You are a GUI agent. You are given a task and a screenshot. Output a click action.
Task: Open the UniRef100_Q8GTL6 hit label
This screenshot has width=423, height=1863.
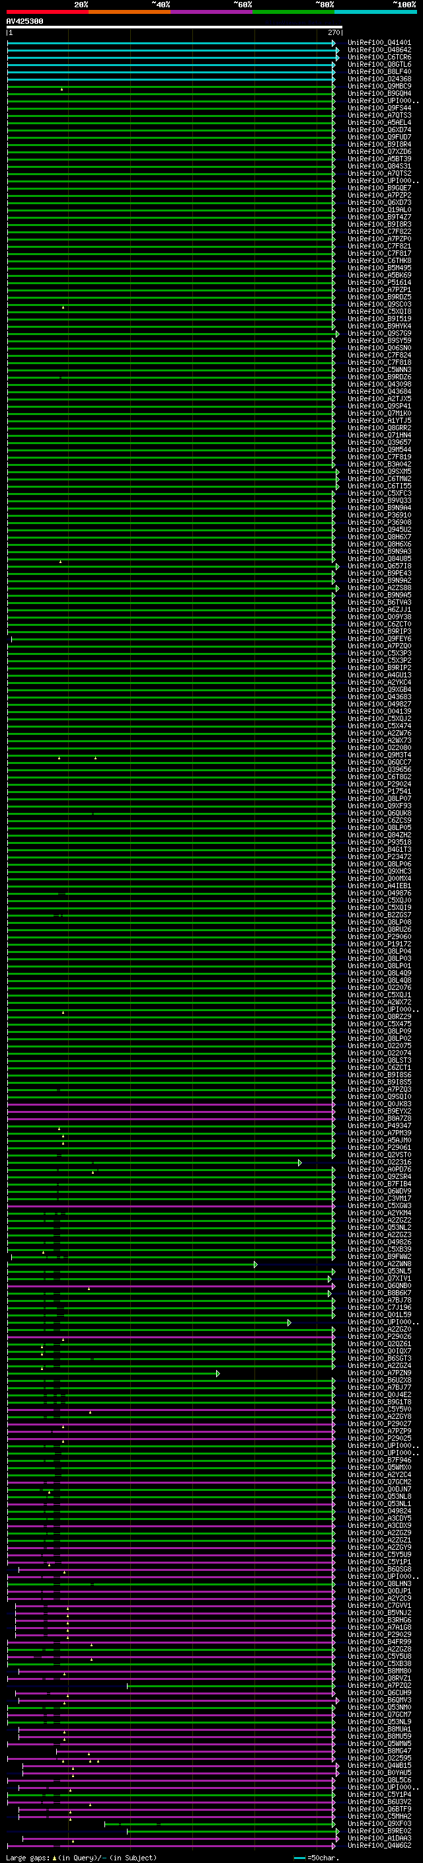pos(379,64)
